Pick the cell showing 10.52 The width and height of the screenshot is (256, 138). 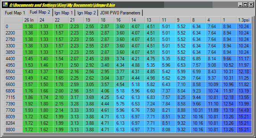[x=229, y=65]
